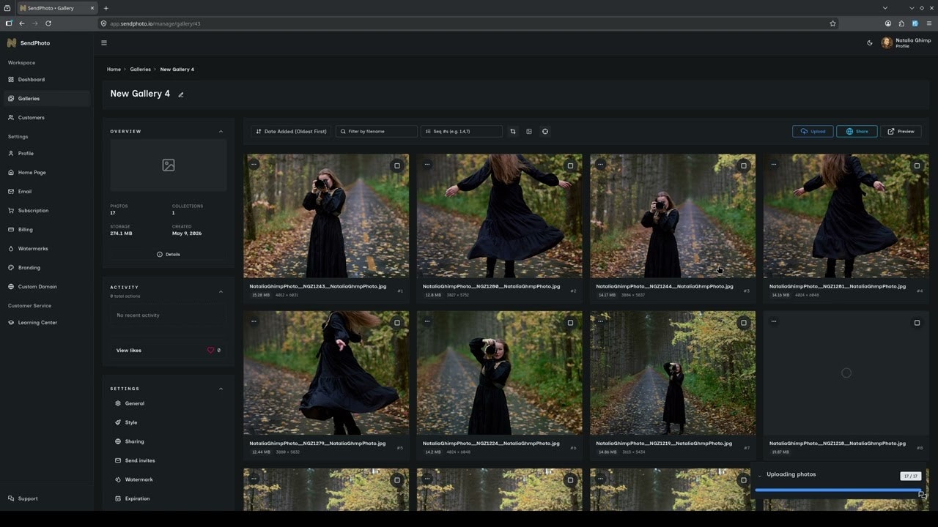Select the checkbox on photo NGZ1224
This screenshot has height=527, width=938.
pyautogui.click(x=570, y=323)
